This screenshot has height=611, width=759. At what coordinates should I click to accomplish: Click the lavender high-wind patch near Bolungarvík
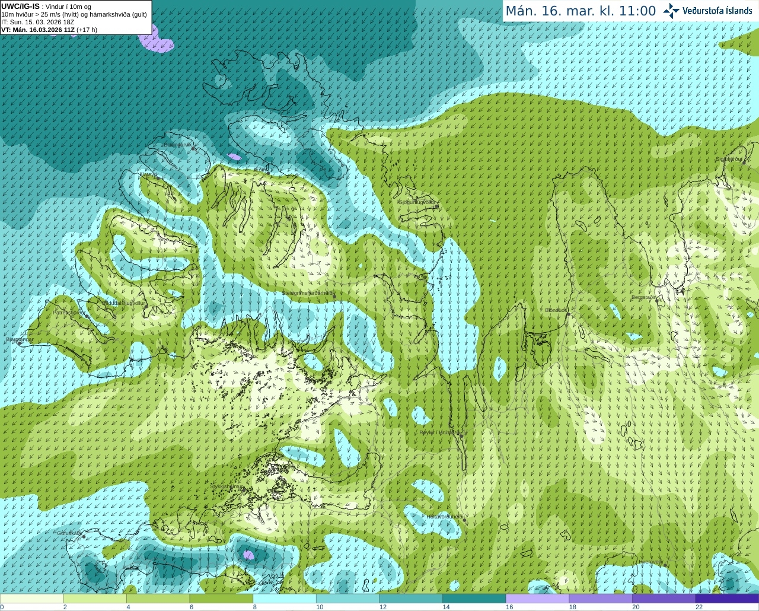pos(234,157)
